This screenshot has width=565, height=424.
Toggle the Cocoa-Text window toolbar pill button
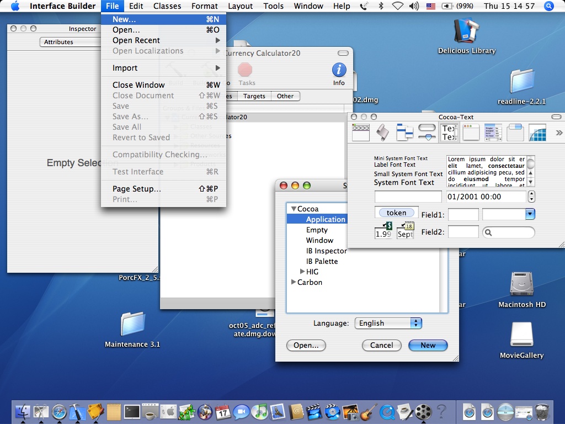(556, 117)
